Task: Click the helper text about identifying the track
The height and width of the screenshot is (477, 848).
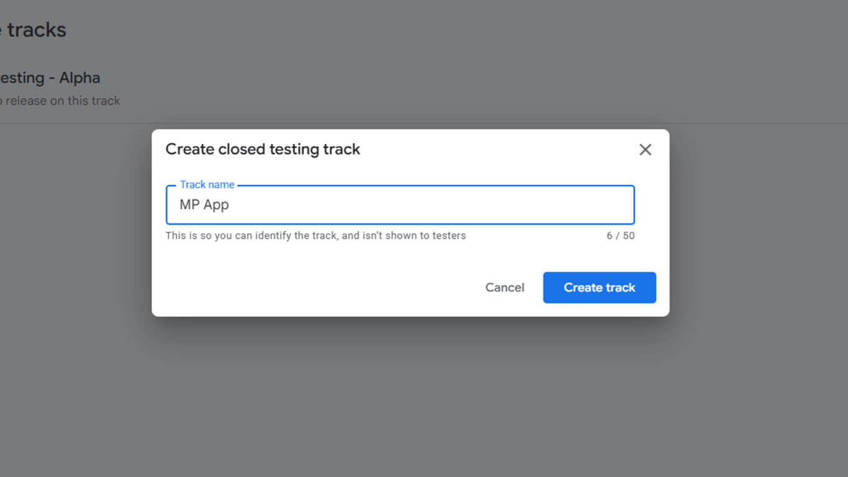Action: click(x=315, y=236)
